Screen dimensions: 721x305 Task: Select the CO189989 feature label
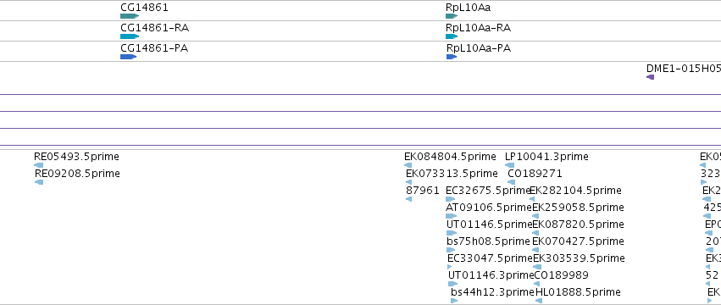click(x=561, y=275)
